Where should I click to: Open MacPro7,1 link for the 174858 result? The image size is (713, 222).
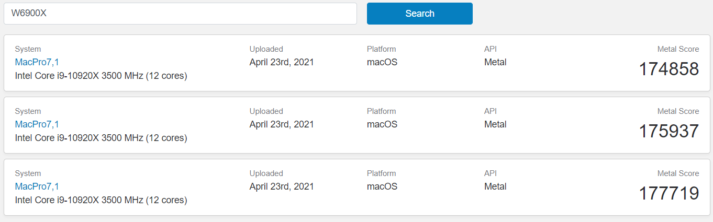pos(37,62)
